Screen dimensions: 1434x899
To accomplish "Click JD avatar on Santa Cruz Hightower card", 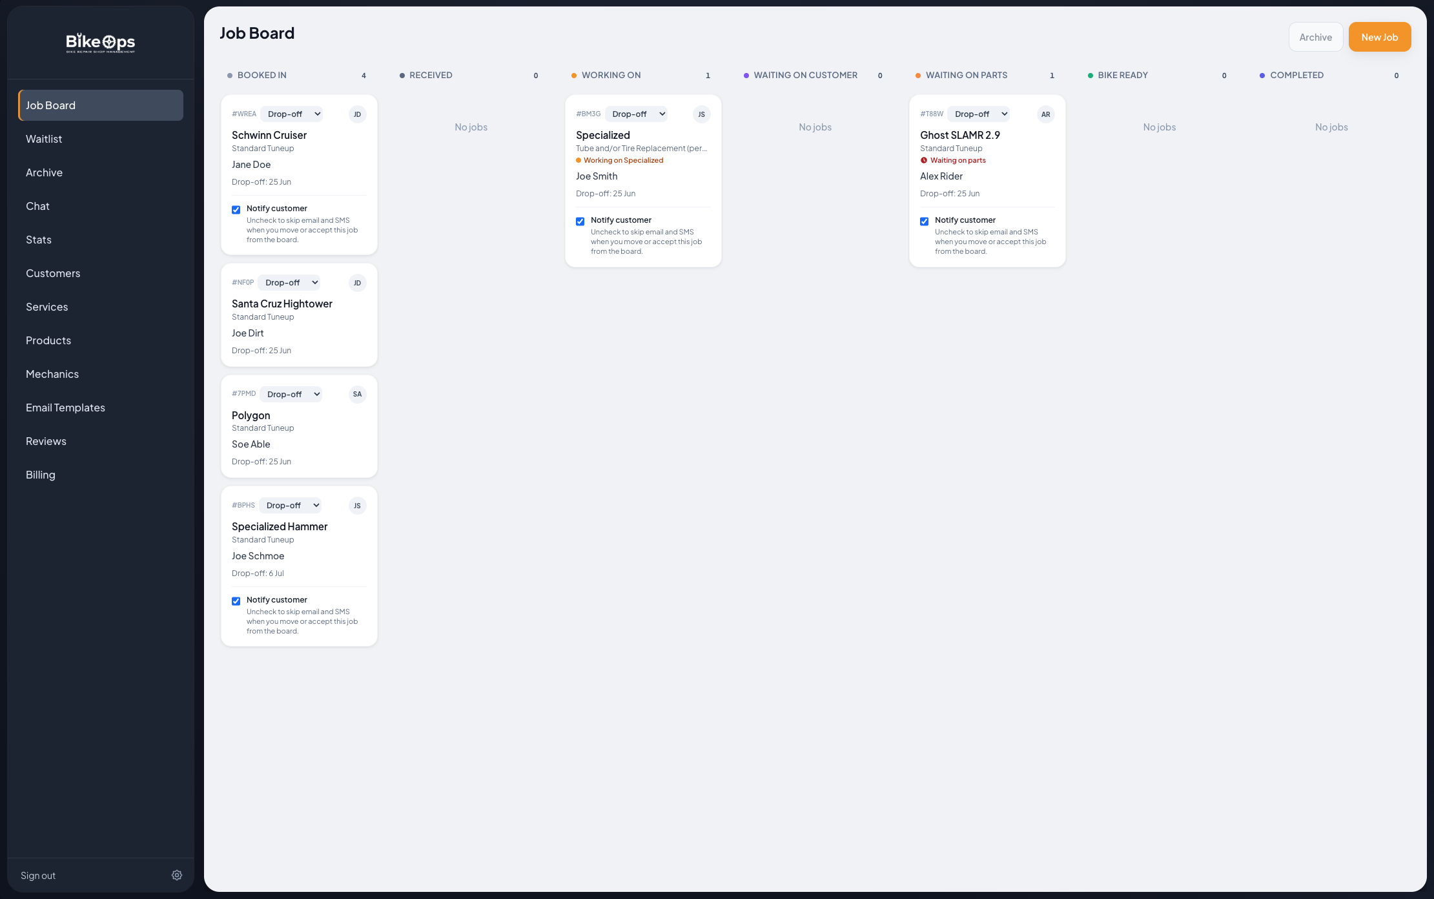I will click(x=357, y=283).
